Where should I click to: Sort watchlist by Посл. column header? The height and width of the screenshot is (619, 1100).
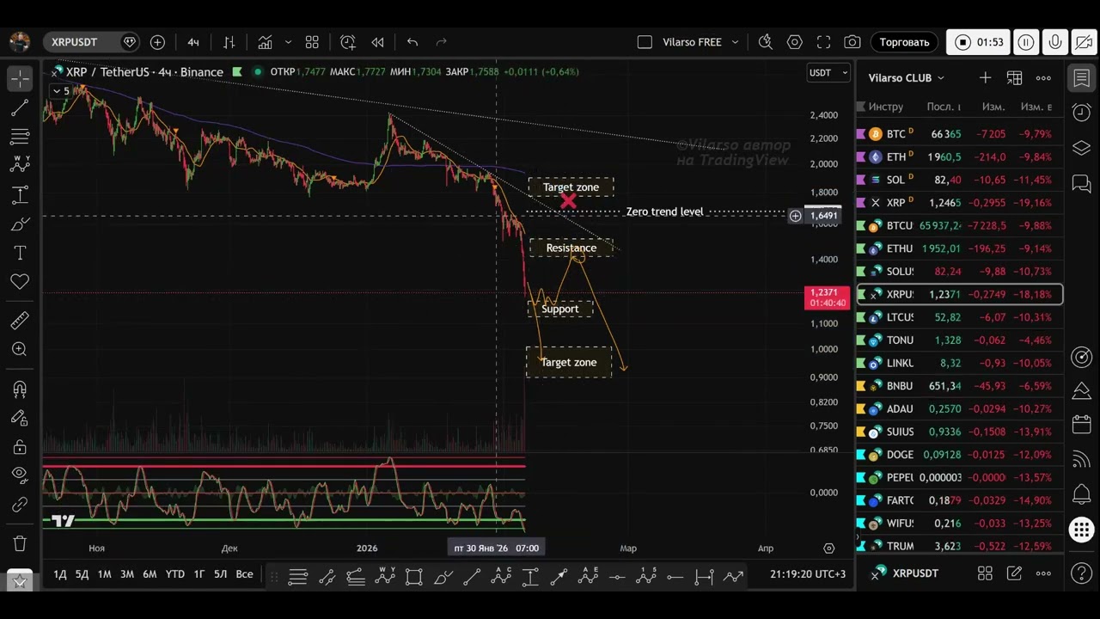point(944,107)
